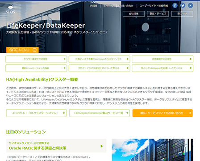Open 安心してLifeKeeperをお使いいただくには link

pyautogui.click(x=162, y=68)
